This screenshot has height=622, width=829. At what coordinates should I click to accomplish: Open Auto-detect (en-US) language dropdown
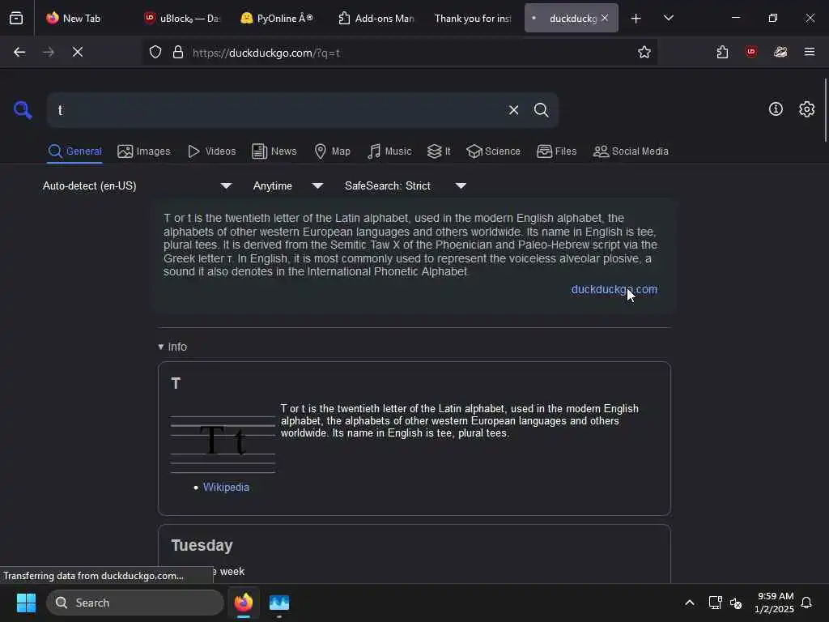(x=137, y=185)
